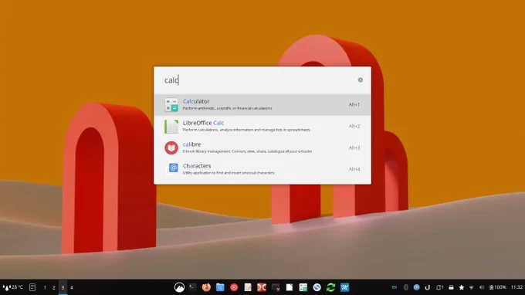
Task: Open the Bluetooth tray icon
Action: tap(406, 287)
